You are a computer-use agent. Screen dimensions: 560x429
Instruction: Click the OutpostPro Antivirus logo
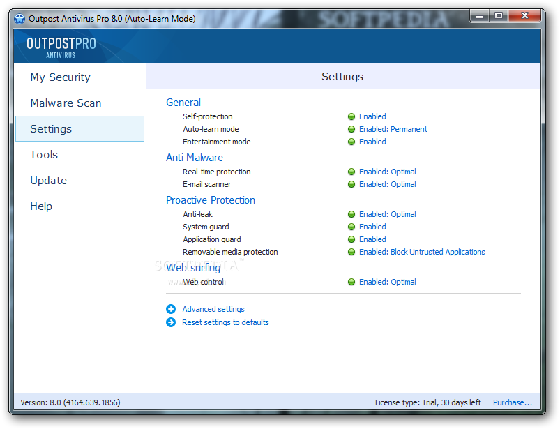point(61,47)
